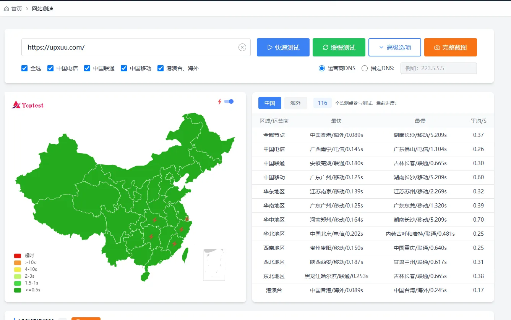Uncheck the 港澳台、海外 checkbox
Screen dimensions: 511x320
click(x=161, y=68)
